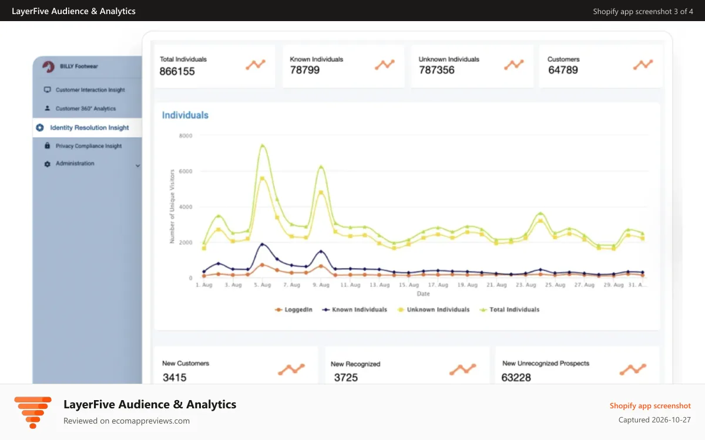Toggle LoggedIn series in chart legend
Viewport: 705px width, 440px height.
(294, 309)
